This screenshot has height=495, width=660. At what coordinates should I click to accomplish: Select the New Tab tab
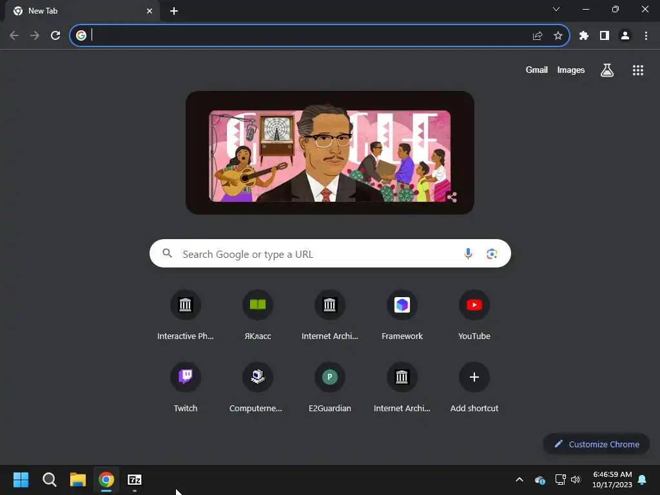pos(82,11)
